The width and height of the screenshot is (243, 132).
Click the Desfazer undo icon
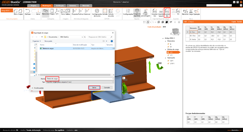tap(28, 12)
